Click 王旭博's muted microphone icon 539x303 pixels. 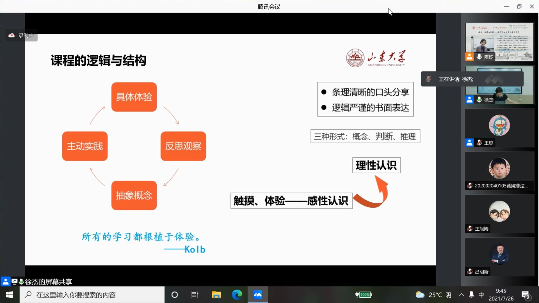tap(470, 229)
